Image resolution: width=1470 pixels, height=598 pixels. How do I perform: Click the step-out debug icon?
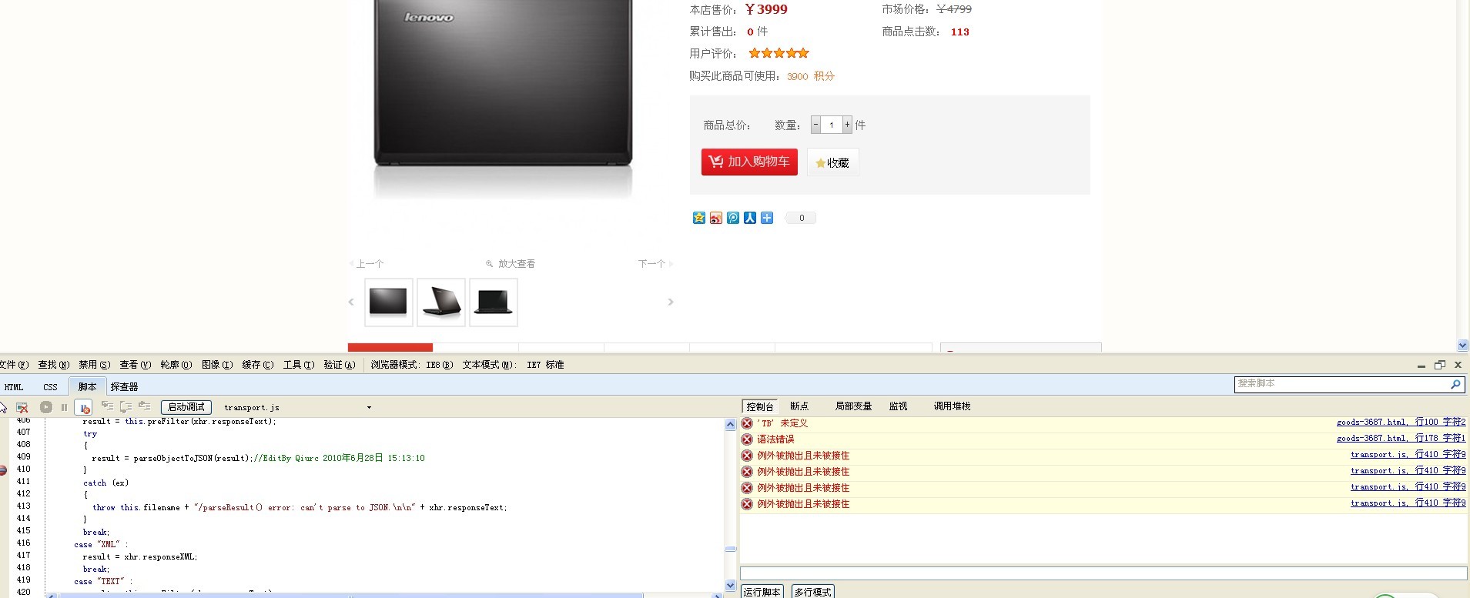[144, 406]
